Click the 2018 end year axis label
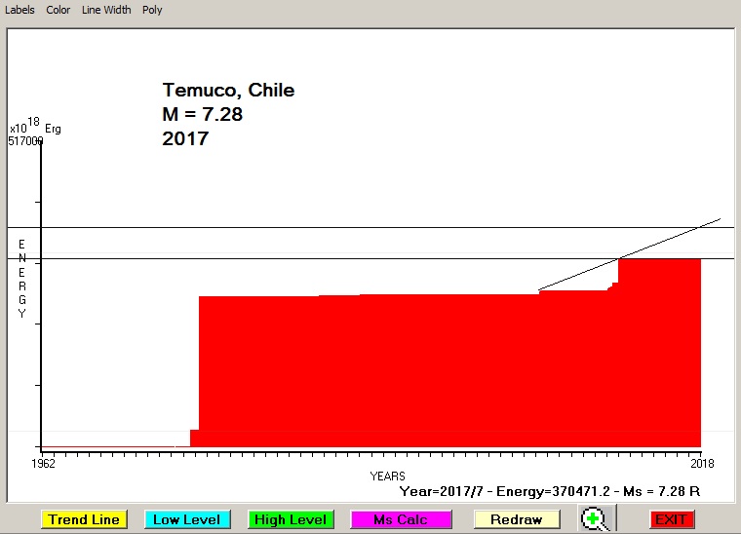The image size is (741, 534). pyautogui.click(x=700, y=462)
